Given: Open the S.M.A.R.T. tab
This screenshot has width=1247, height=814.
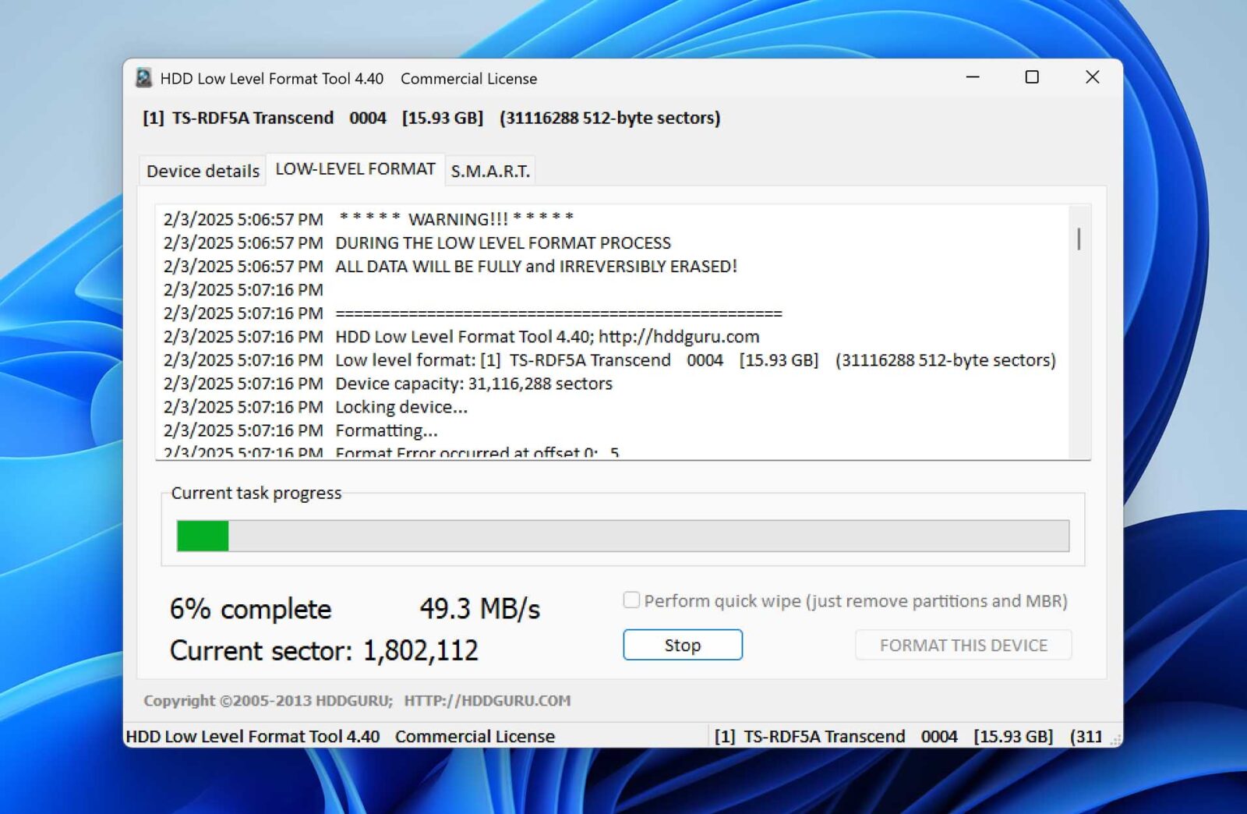Looking at the screenshot, I should 489,171.
